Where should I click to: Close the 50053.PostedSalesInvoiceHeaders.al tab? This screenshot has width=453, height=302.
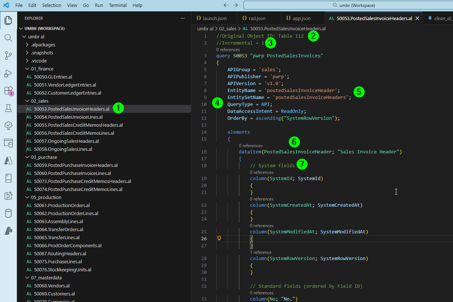417,18
